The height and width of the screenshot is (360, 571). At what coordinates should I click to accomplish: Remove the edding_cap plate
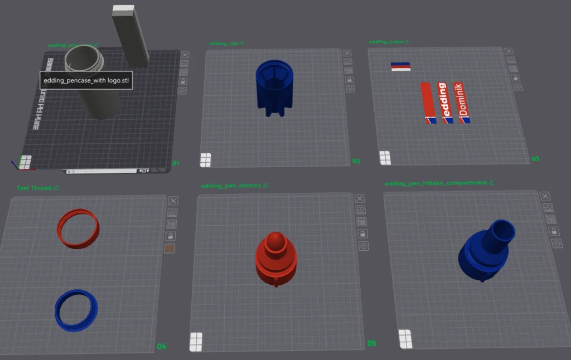click(x=347, y=53)
